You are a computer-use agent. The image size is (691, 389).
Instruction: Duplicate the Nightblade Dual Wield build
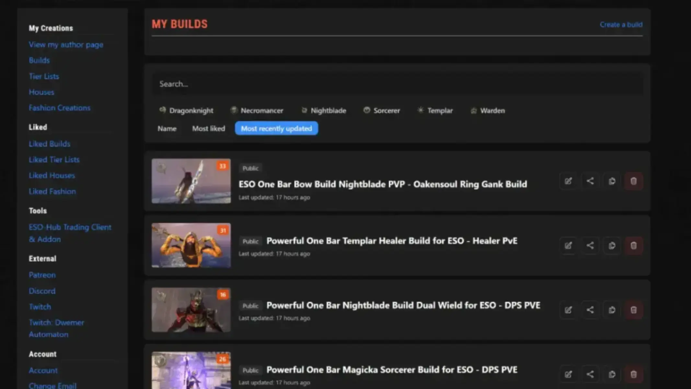(x=612, y=310)
